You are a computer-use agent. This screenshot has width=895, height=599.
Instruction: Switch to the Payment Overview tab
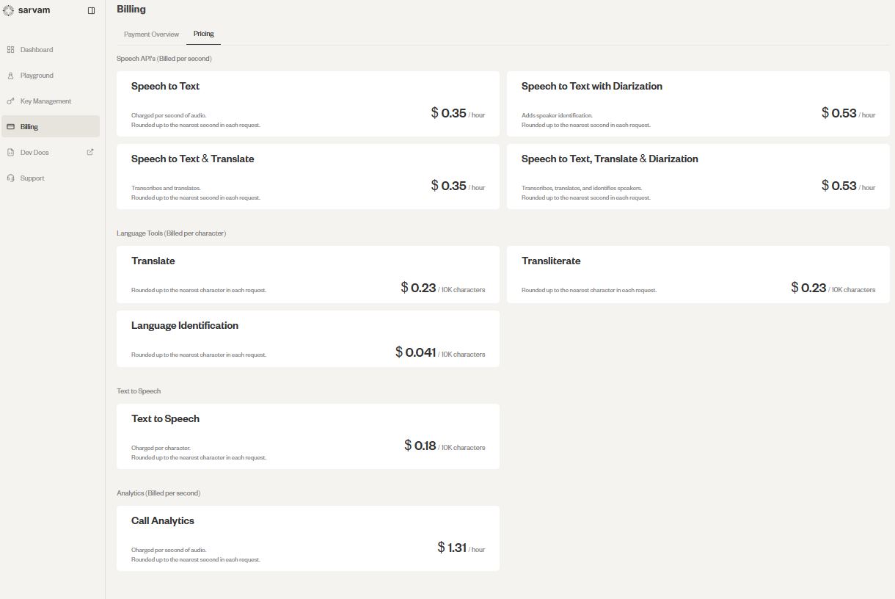pos(150,34)
